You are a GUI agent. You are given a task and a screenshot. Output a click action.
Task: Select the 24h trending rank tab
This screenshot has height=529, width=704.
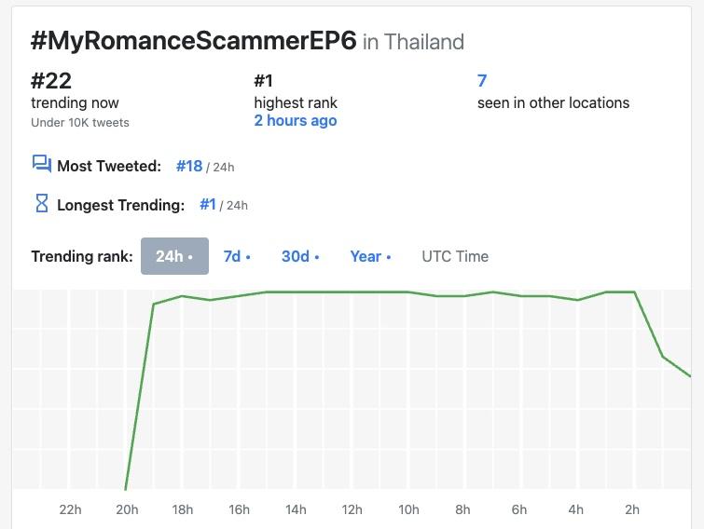click(x=174, y=256)
